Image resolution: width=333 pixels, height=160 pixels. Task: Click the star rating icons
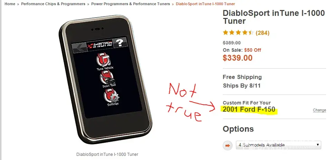tap(238, 33)
